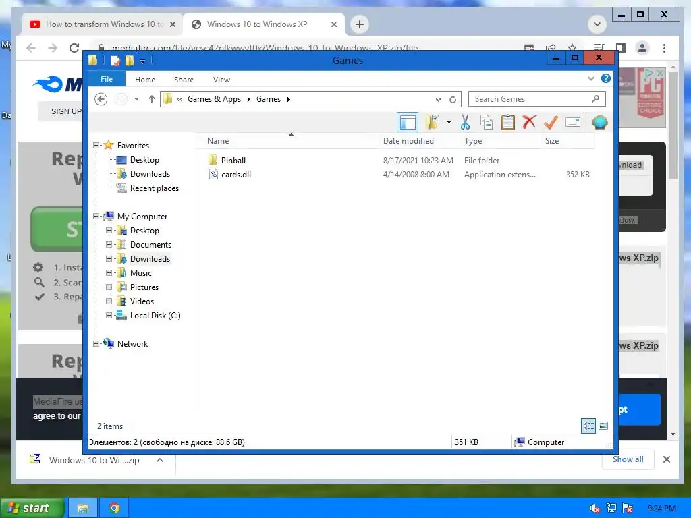Click the shell settings icon on the toolbar
Image resolution: width=691 pixels, height=518 pixels.
tap(600, 122)
